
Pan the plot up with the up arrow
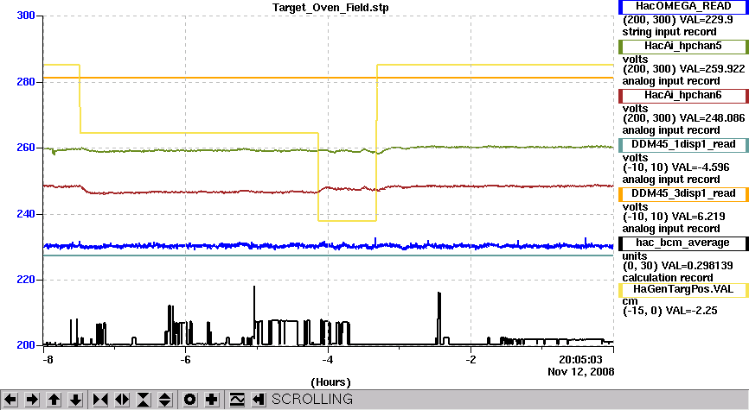[54, 399]
